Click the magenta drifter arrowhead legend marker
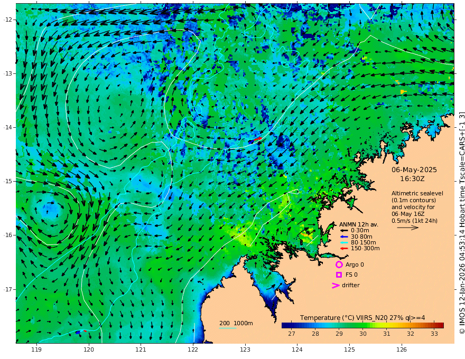 click(336, 286)
